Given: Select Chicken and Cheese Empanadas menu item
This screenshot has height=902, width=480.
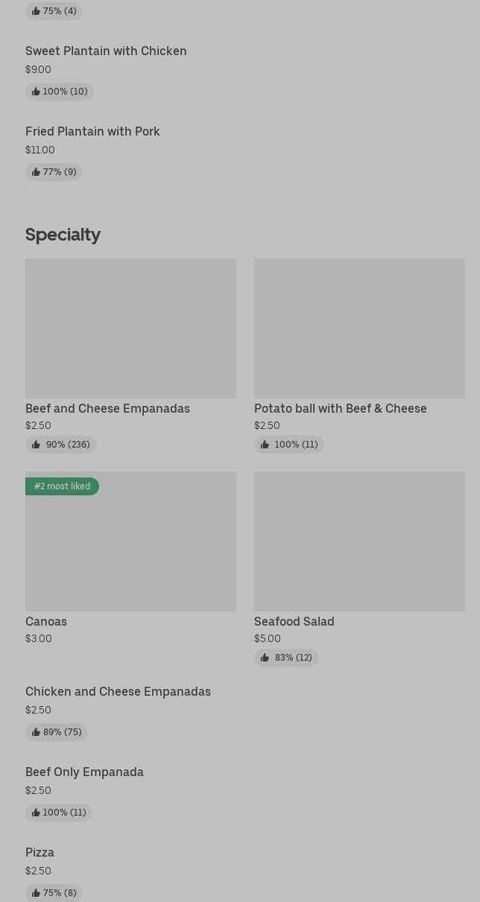Looking at the screenshot, I should 118,692.
